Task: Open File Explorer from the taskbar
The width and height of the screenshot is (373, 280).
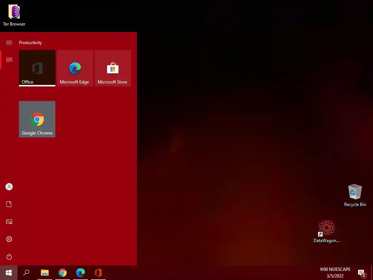Action: (44, 273)
